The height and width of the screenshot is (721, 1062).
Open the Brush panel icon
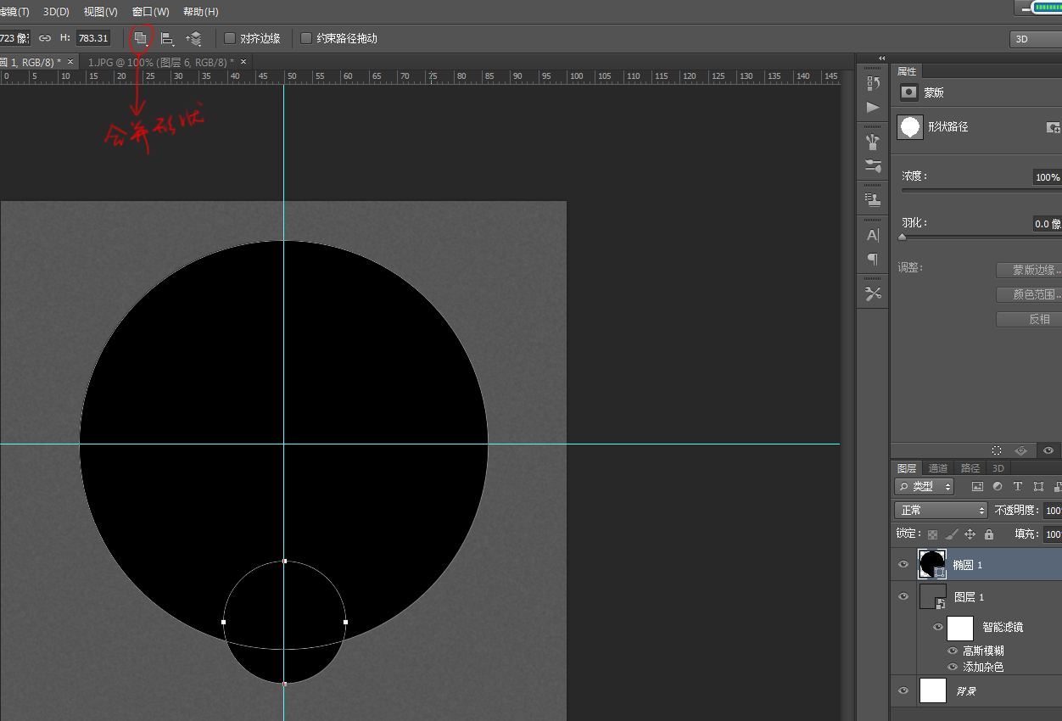(x=873, y=166)
